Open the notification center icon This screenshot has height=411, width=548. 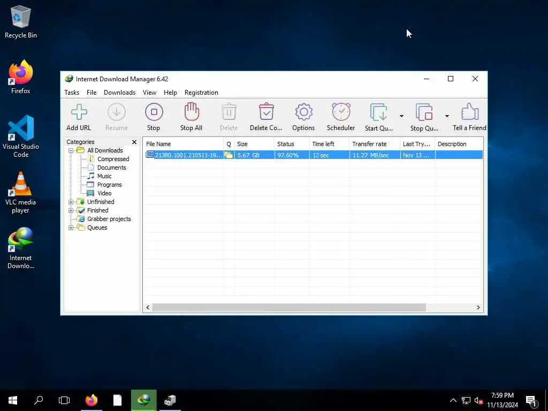(531, 400)
